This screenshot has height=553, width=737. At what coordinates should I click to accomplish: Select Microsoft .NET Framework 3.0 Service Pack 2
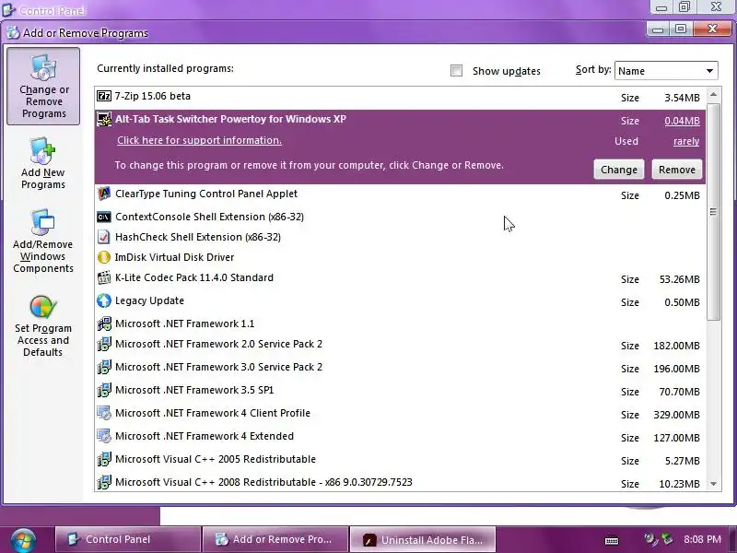400,368
